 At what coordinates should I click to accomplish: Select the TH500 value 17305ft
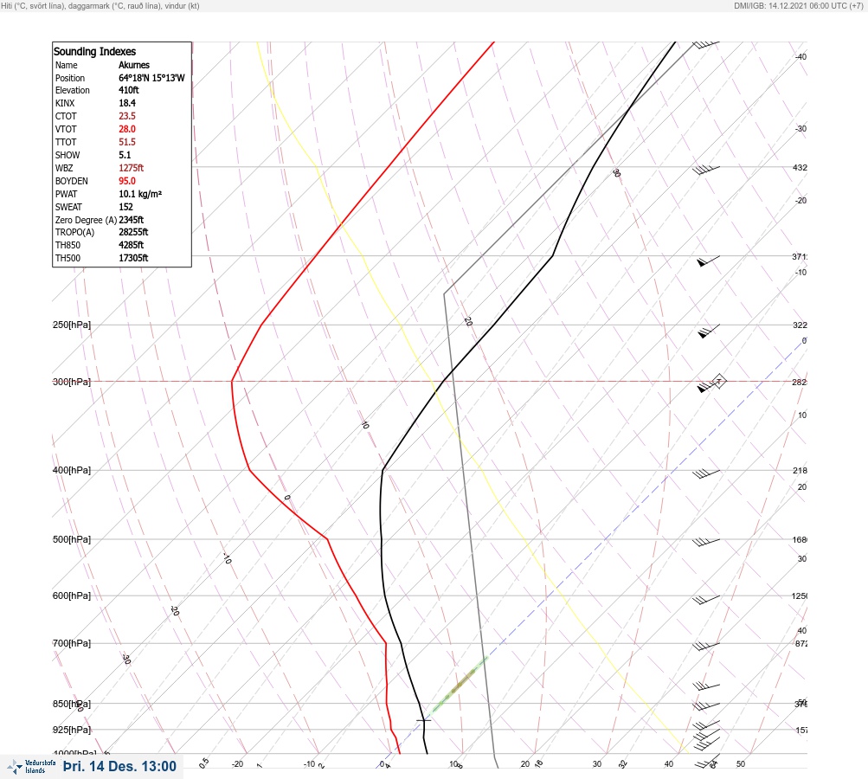point(133,258)
